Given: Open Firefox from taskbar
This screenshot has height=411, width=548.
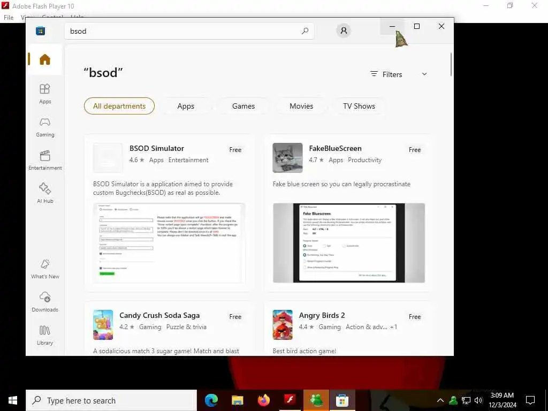Looking at the screenshot, I should click(x=264, y=400).
